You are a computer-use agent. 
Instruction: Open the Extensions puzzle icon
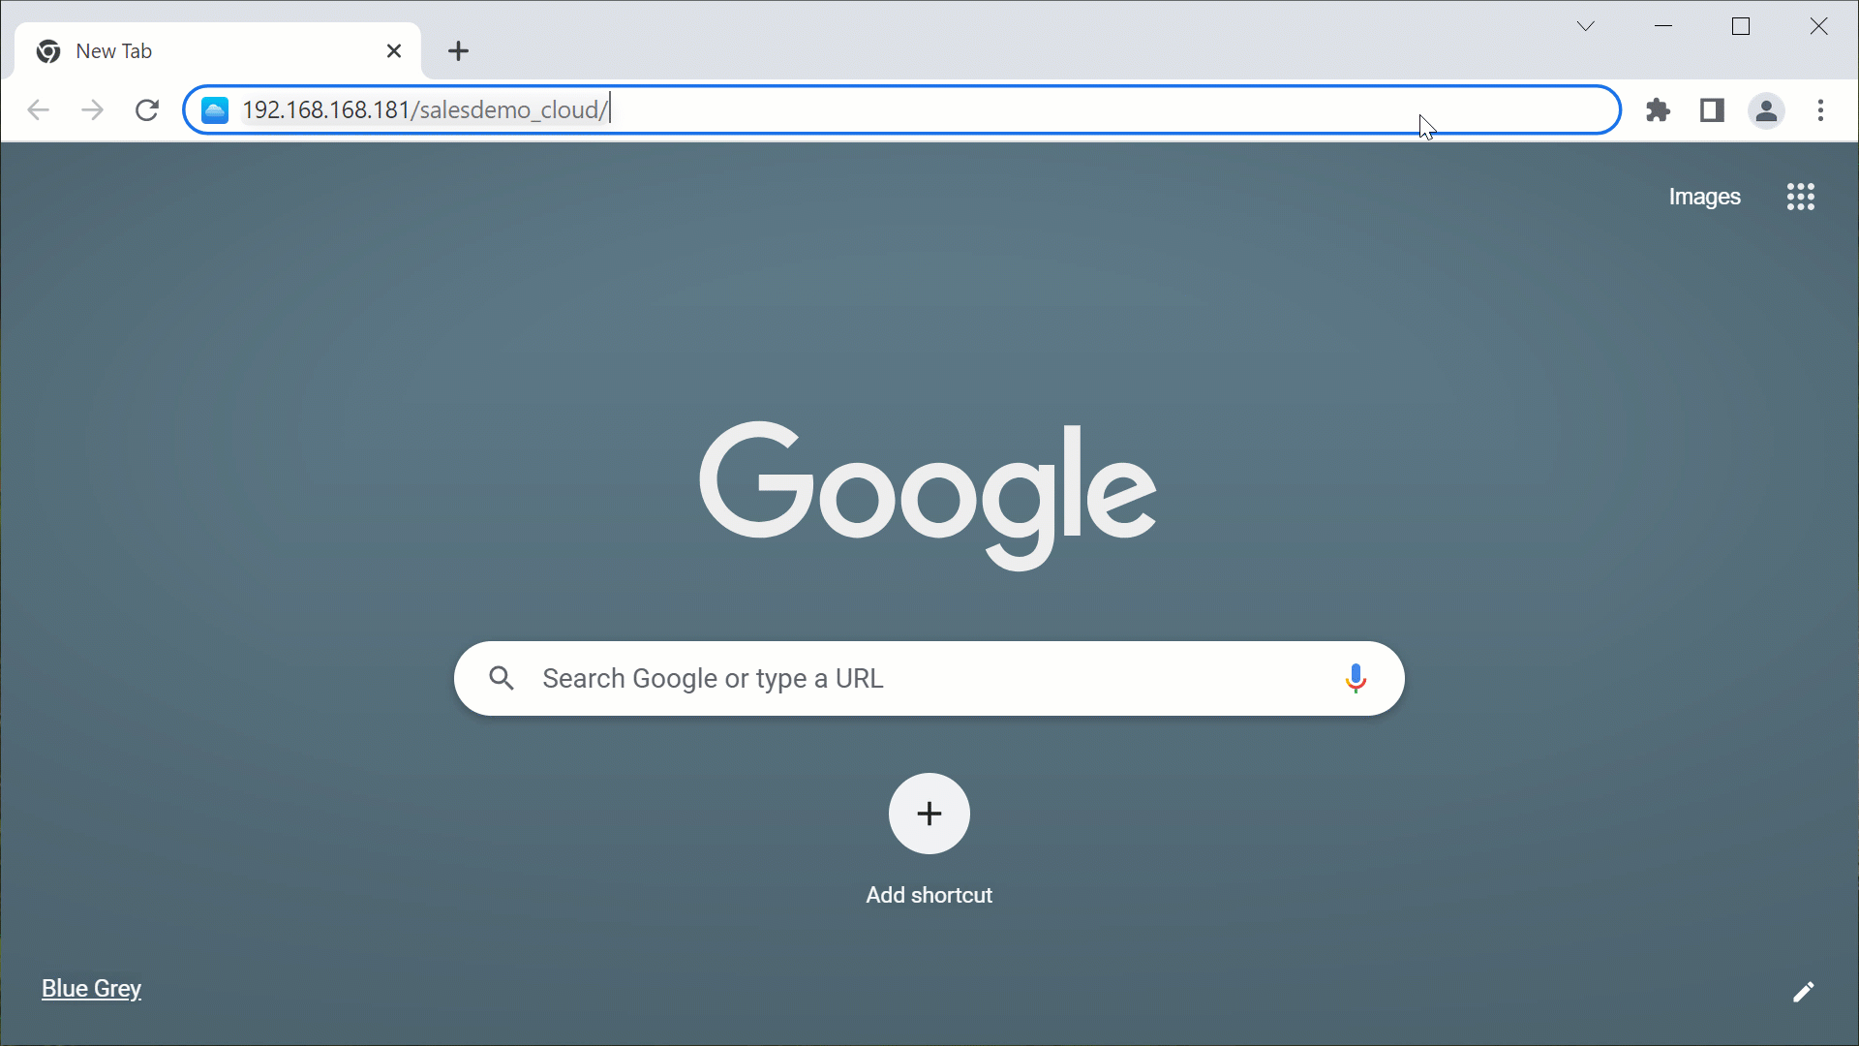point(1659,110)
